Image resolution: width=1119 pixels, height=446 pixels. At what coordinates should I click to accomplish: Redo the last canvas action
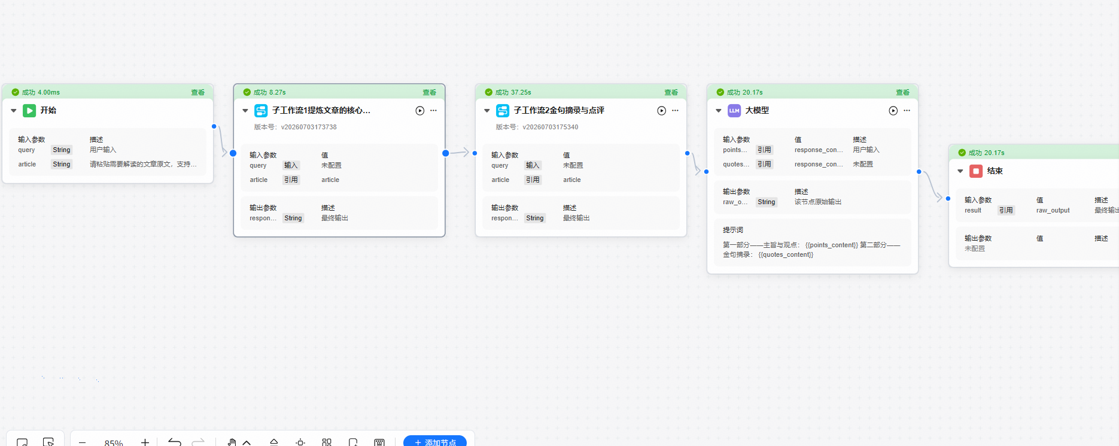click(198, 442)
